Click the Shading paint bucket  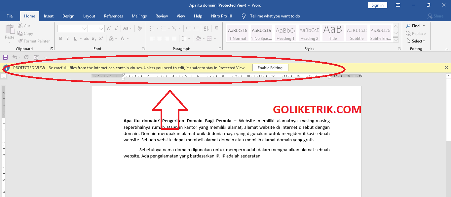tap(198, 39)
